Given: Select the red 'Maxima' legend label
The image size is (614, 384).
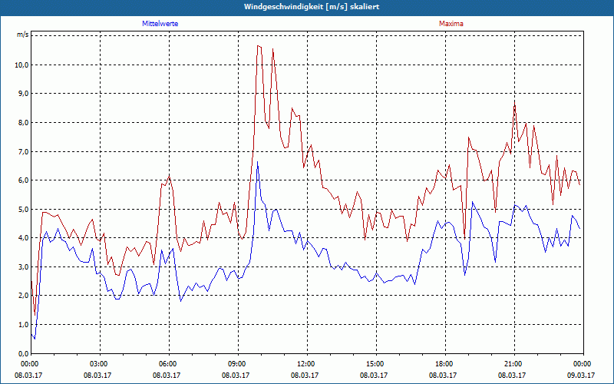Looking at the screenshot, I should tap(451, 24).
